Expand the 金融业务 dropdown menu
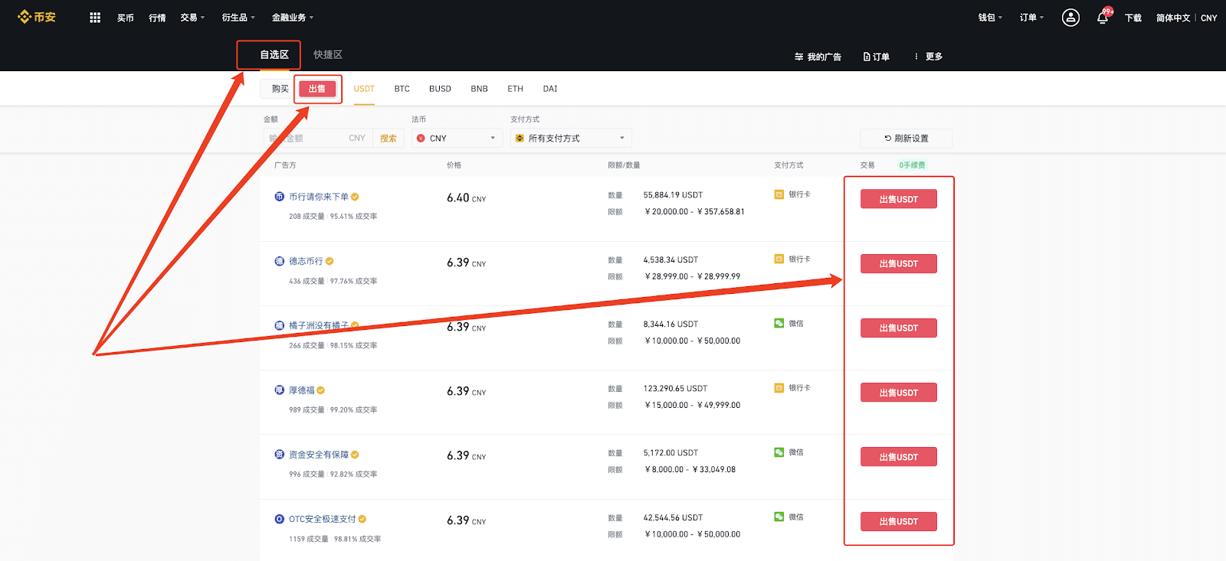Viewport: 1226px width, 561px height. click(x=293, y=18)
